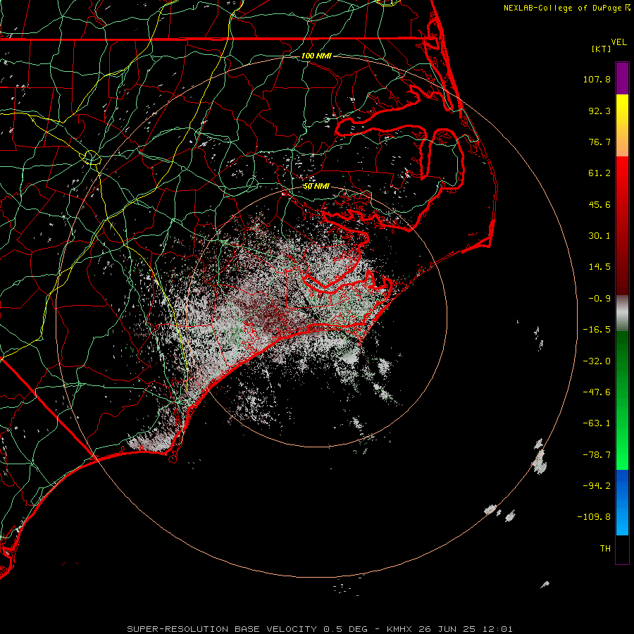Image resolution: width=634 pixels, height=634 pixels.
Task: Select the yellow-orange segment of the velocity scale
Action: coord(622,125)
